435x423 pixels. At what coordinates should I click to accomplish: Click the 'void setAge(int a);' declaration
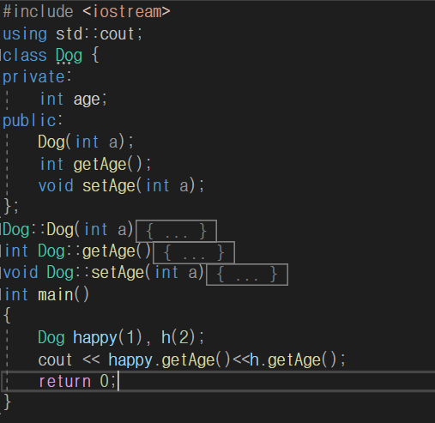click(122, 186)
